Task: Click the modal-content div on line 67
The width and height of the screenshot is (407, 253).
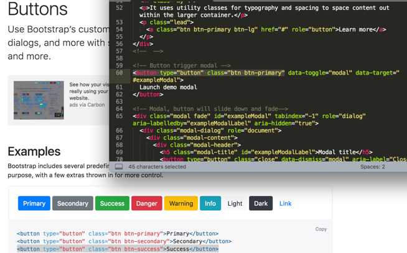Action: [x=192, y=137]
